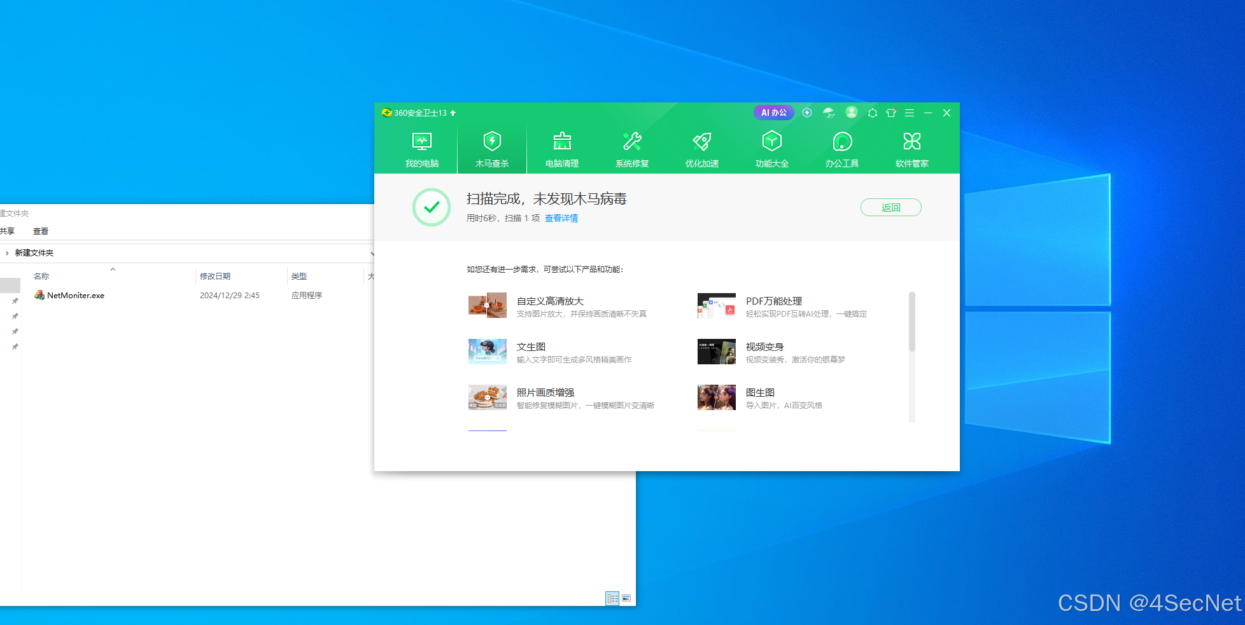Minimize the 360安全卫士 window
Image resolution: width=1245 pixels, height=625 pixels.
click(928, 113)
